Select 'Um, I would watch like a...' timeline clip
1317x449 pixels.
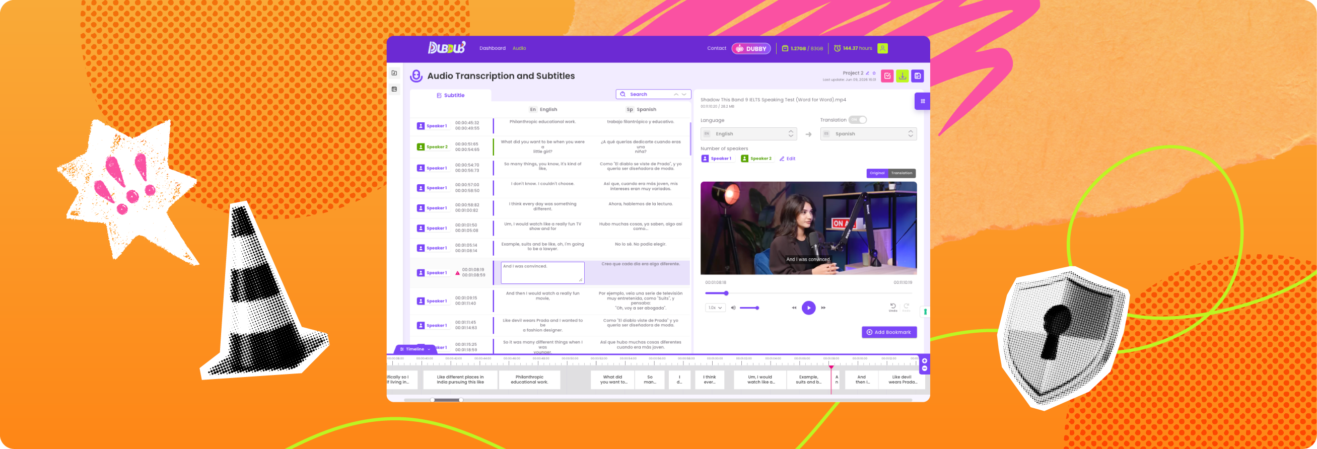coord(759,380)
